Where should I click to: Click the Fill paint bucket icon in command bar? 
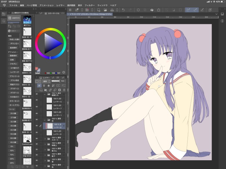152,10
